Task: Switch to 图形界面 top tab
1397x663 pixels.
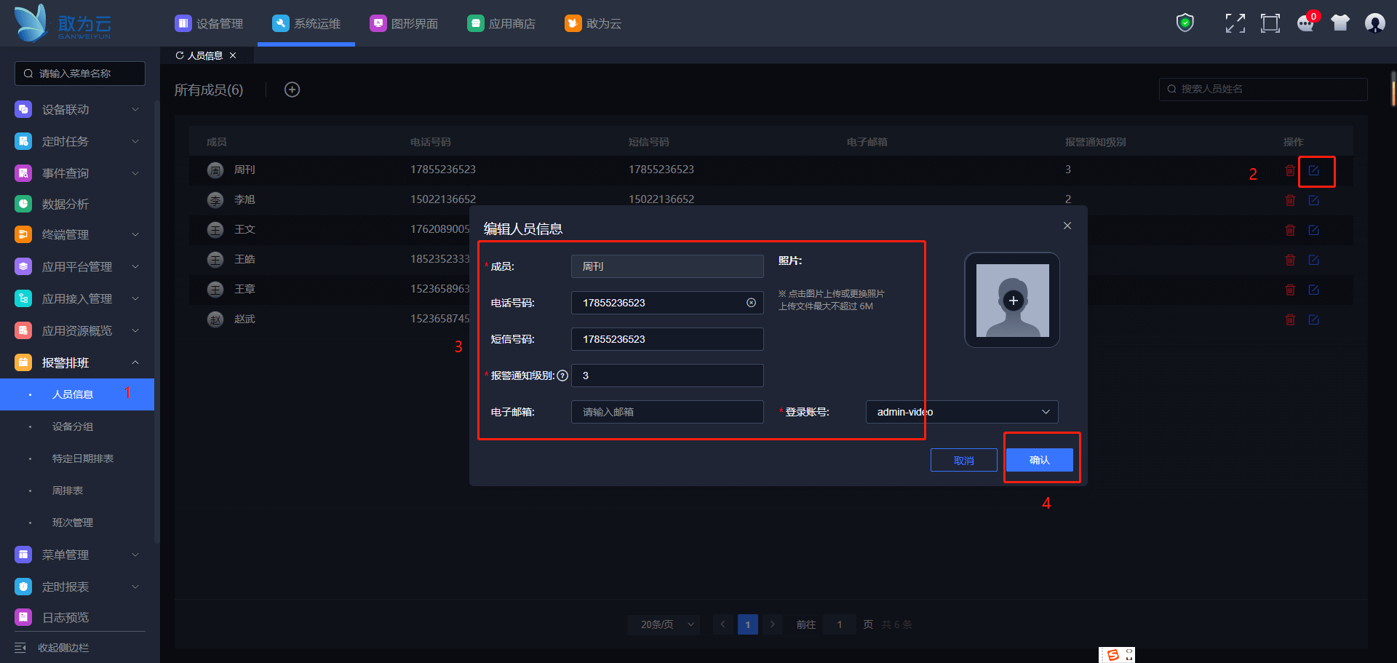Action: (404, 23)
